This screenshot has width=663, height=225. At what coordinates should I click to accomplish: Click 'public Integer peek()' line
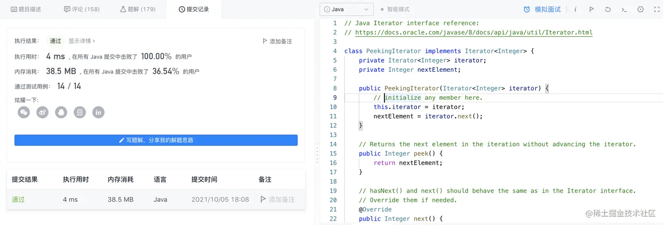coord(401,153)
